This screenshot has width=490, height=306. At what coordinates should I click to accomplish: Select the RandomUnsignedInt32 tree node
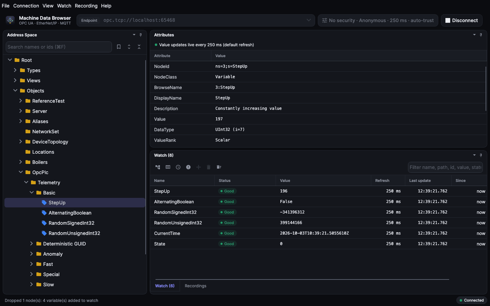pos(74,233)
